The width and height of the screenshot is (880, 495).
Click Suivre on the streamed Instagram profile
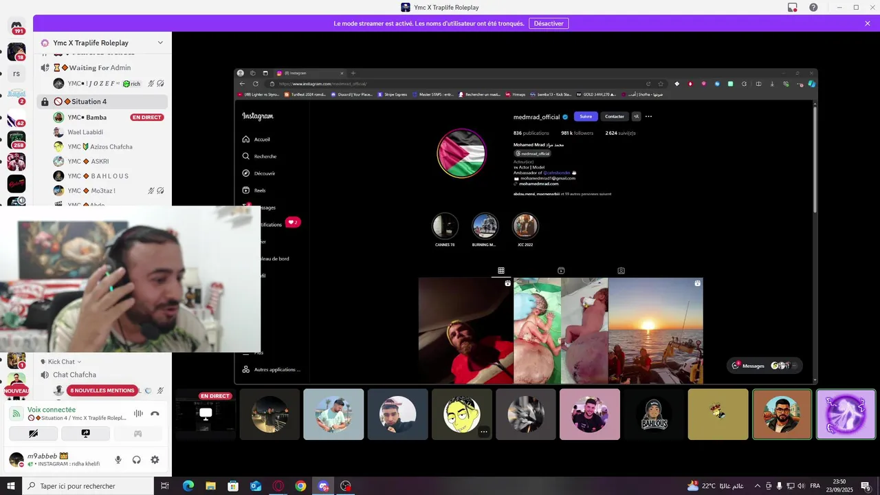[x=586, y=116]
